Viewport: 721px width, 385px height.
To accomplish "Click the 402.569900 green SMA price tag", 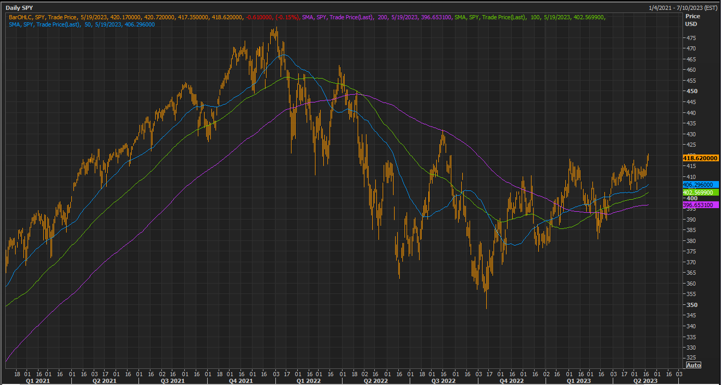I will [x=701, y=192].
